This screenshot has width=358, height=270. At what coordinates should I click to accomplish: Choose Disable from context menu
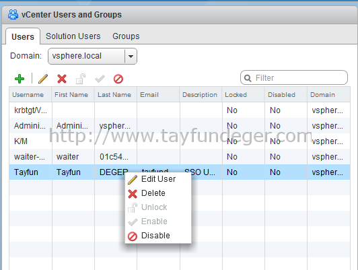tap(158, 236)
